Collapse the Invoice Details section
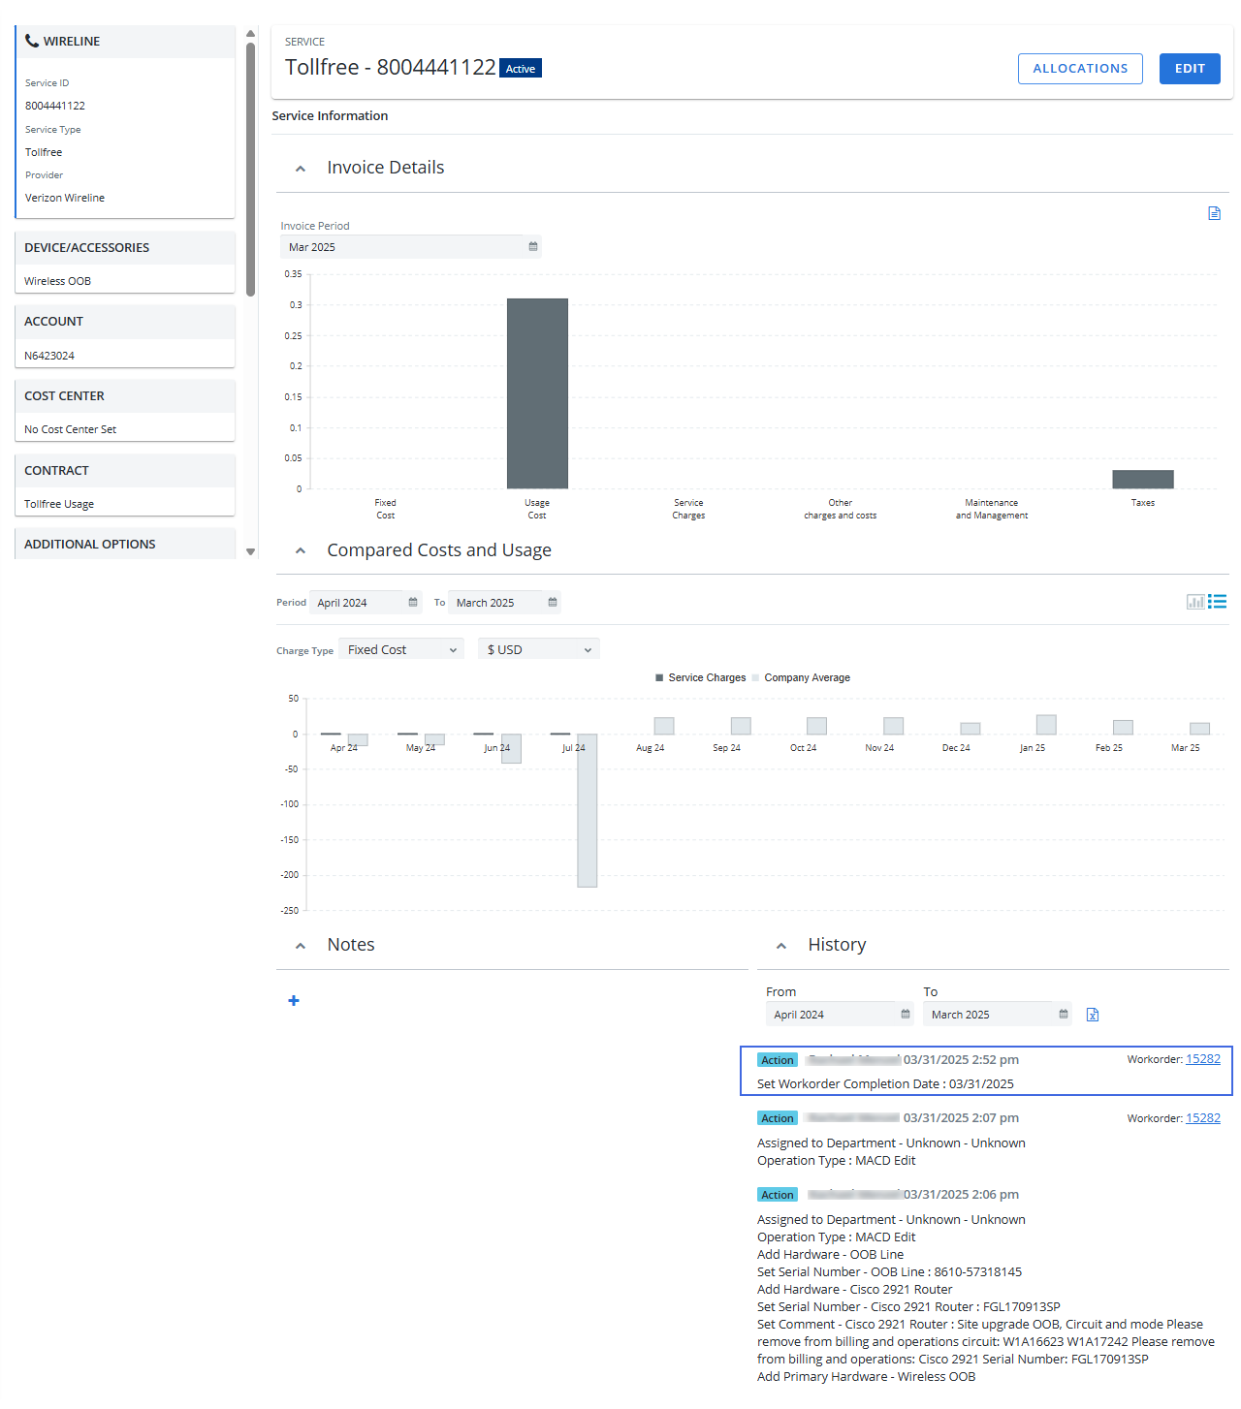Image resolution: width=1241 pixels, height=1409 pixels. click(301, 169)
